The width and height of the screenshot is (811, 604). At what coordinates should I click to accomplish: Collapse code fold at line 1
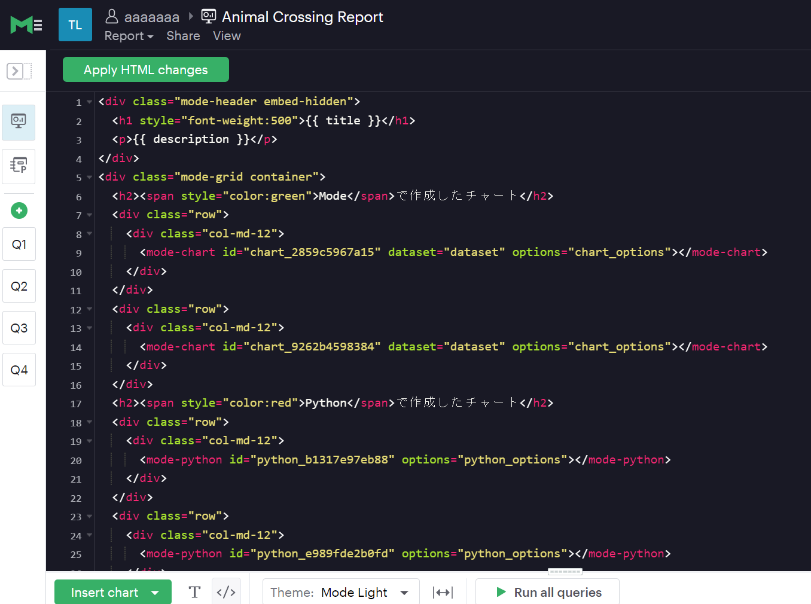click(x=90, y=102)
